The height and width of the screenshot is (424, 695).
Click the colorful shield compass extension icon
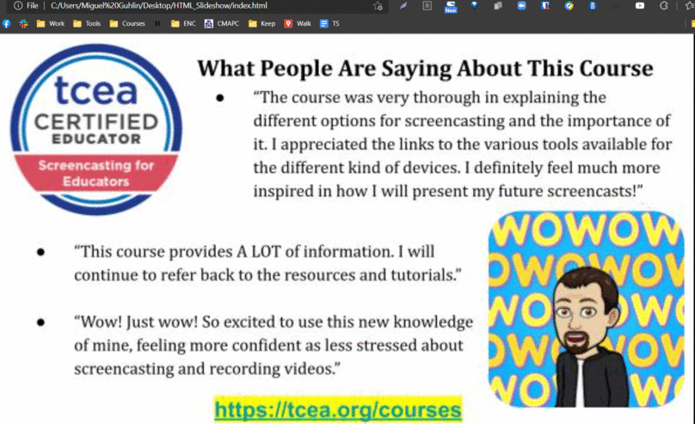569,6
